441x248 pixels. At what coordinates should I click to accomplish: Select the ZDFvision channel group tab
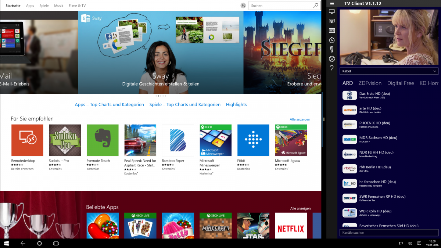(x=370, y=83)
